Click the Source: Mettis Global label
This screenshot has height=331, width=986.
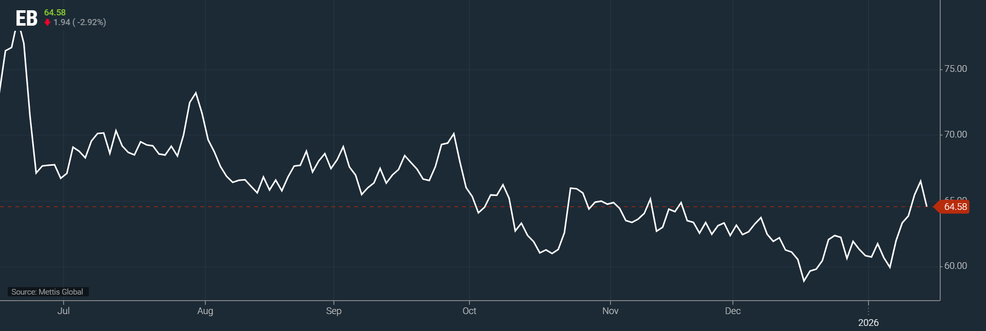coord(47,292)
